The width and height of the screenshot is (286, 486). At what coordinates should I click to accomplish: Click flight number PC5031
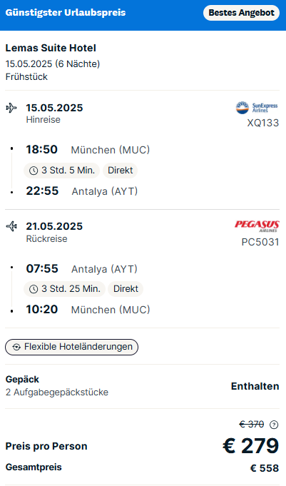pyautogui.click(x=260, y=242)
